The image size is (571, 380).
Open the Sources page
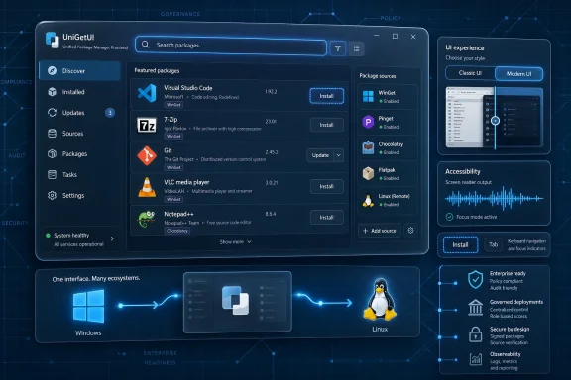point(79,133)
